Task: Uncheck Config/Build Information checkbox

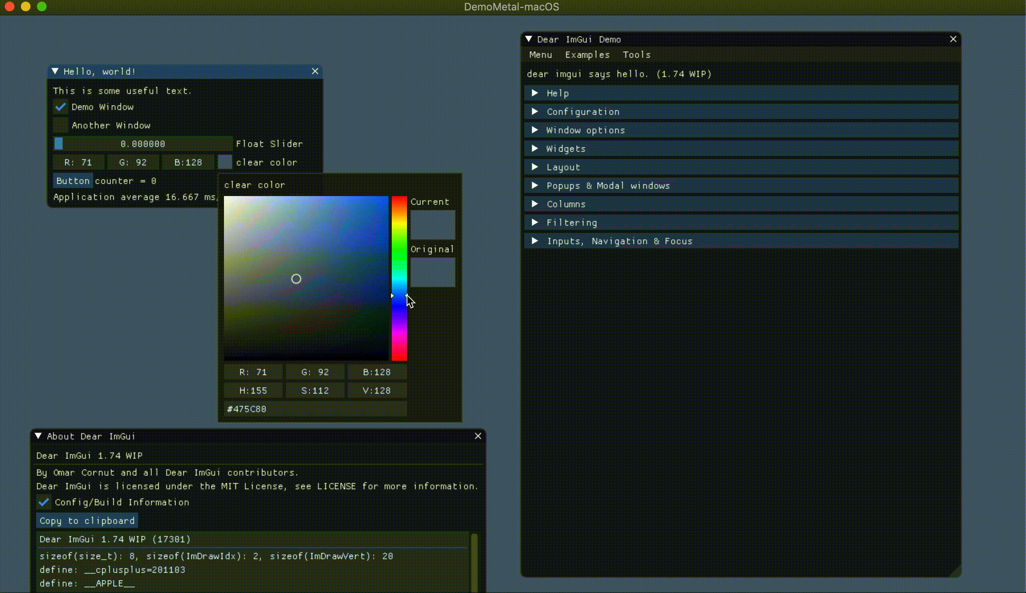Action: [44, 502]
